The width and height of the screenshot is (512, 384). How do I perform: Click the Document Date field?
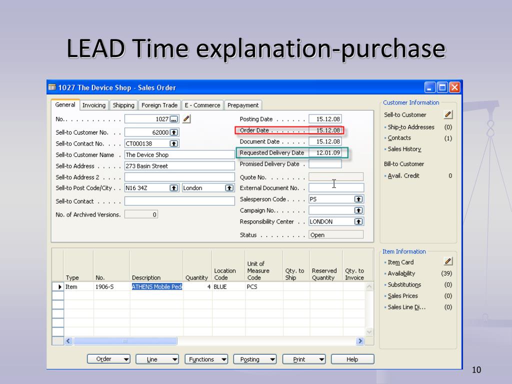coord(325,141)
